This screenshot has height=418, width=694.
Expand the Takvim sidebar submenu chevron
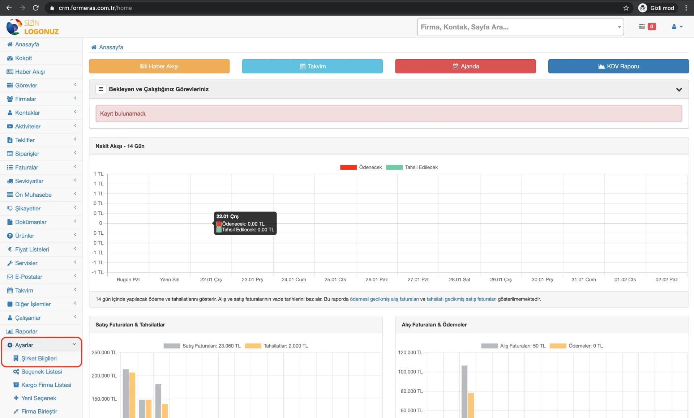(75, 290)
